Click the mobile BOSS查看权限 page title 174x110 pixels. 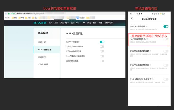point(149,19)
